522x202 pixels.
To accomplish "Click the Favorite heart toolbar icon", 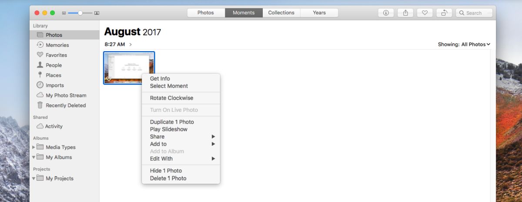I will [x=425, y=13].
